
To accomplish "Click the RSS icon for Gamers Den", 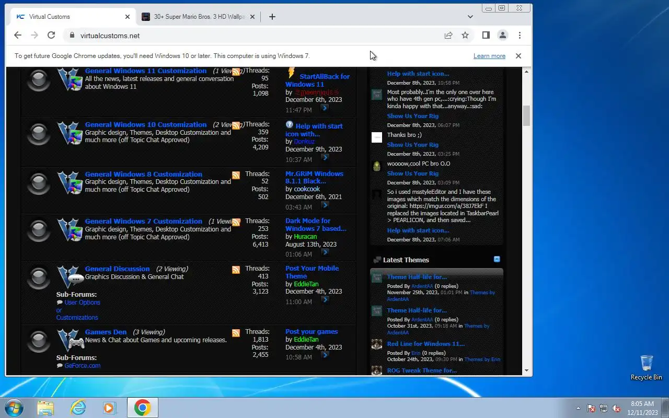I will [x=236, y=333].
